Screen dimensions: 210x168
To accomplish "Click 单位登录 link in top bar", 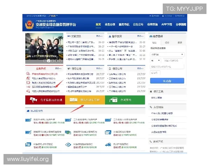I will [x=180, y=16].
